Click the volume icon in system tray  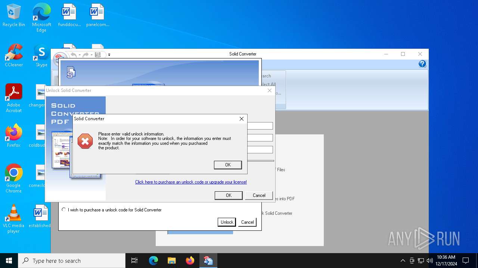pyautogui.click(x=430, y=261)
